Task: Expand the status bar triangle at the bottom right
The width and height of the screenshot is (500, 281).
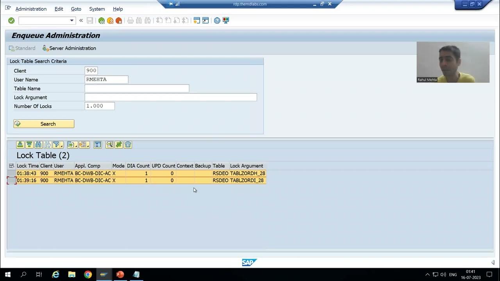Action: point(493,263)
